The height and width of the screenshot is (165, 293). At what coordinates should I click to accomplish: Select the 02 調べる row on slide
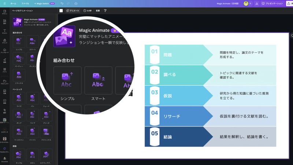(x=210, y=75)
